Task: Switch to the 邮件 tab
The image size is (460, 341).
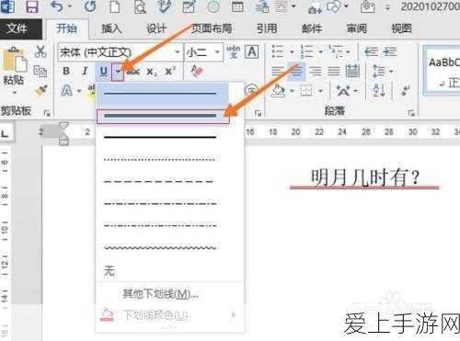Action: point(312,28)
